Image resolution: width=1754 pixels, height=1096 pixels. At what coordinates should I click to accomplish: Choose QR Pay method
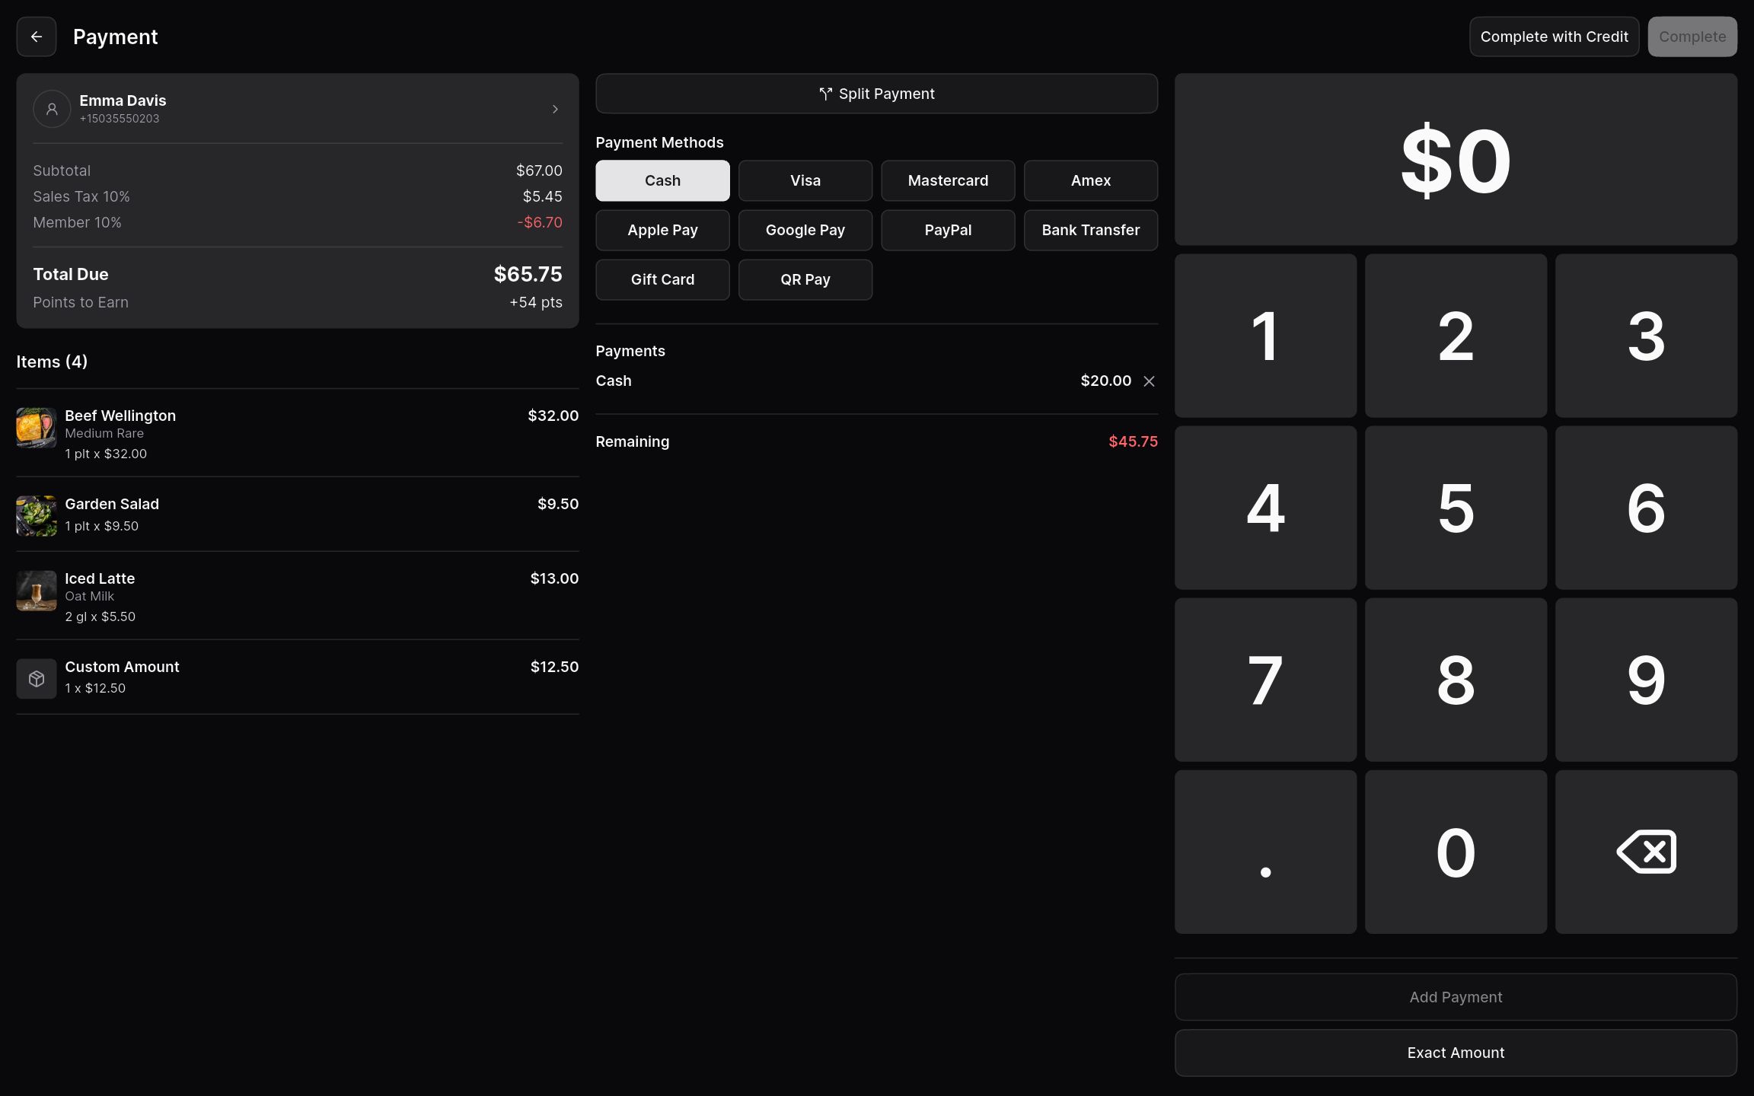tap(805, 279)
